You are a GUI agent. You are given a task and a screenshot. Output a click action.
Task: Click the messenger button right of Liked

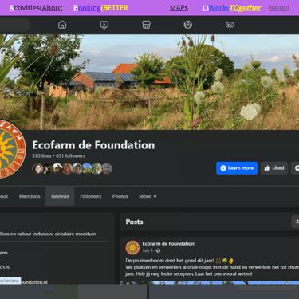point(295,168)
